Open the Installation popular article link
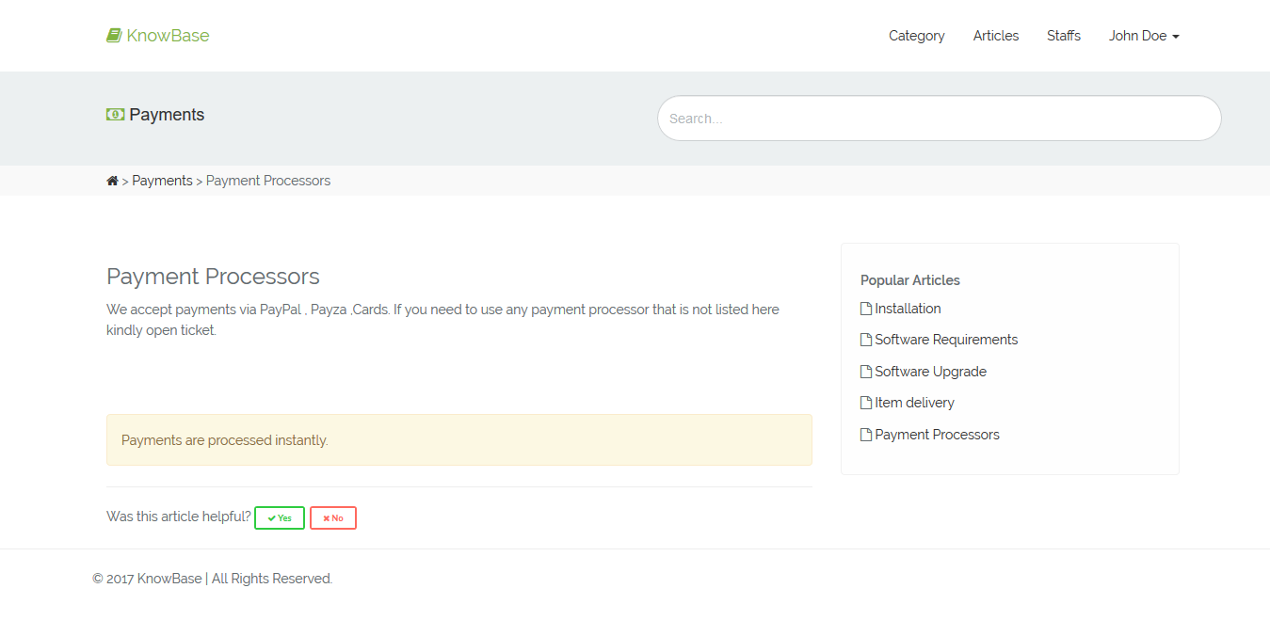This screenshot has width=1270, height=620. click(x=908, y=309)
